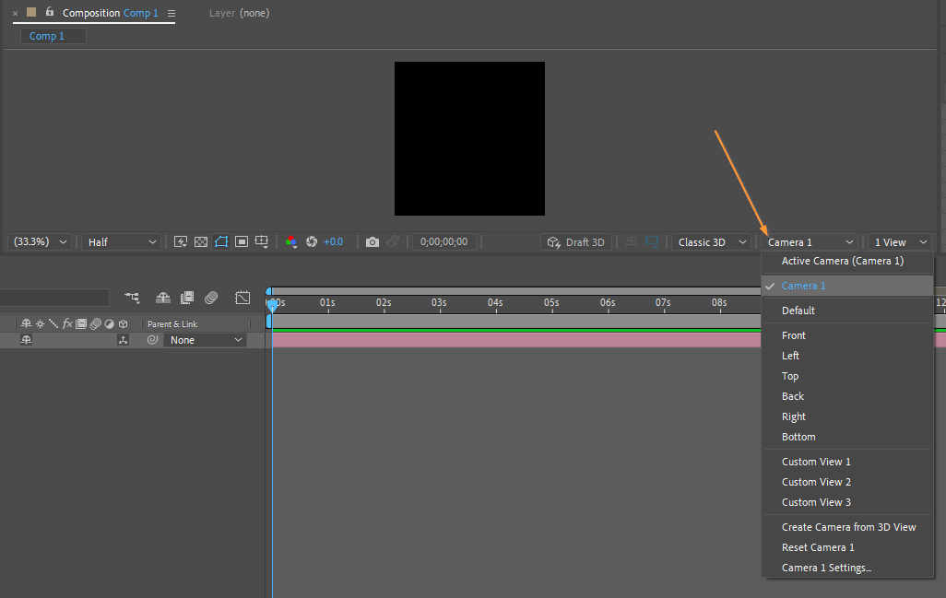Click the timeline layer search field
Image resolution: width=946 pixels, height=598 pixels.
[x=54, y=298]
